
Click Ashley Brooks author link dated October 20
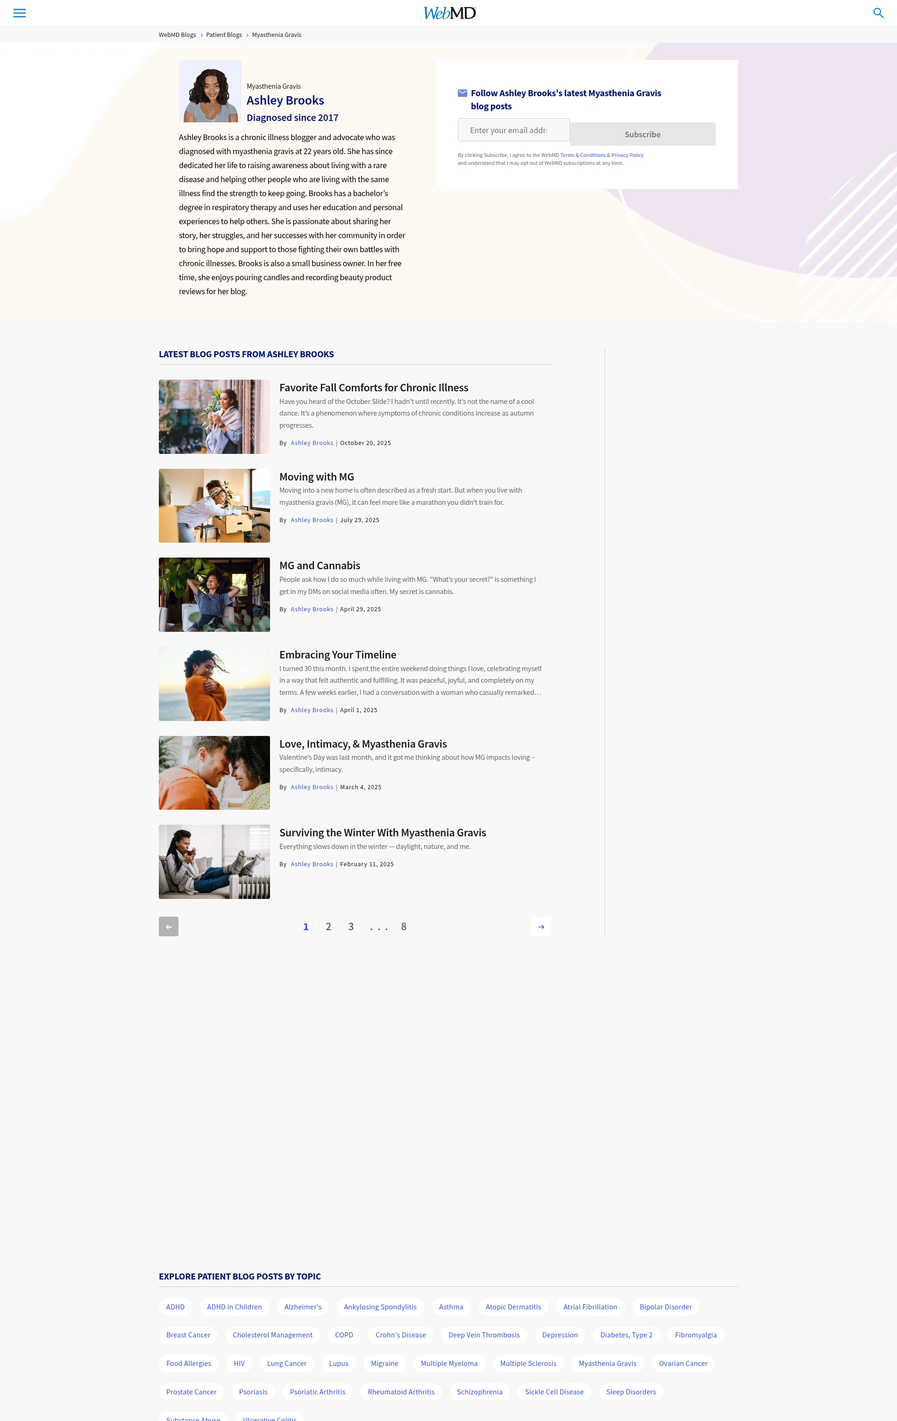tap(312, 443)
